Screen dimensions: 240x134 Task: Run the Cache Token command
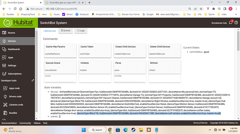pos(95,51)
